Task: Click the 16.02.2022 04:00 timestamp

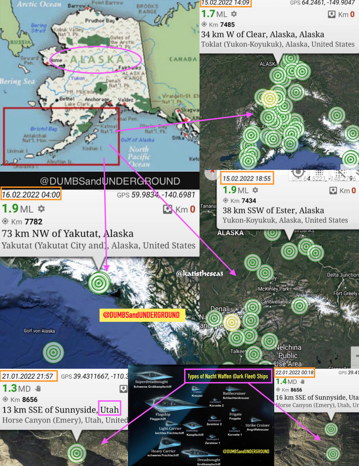Action: (31, 195)
